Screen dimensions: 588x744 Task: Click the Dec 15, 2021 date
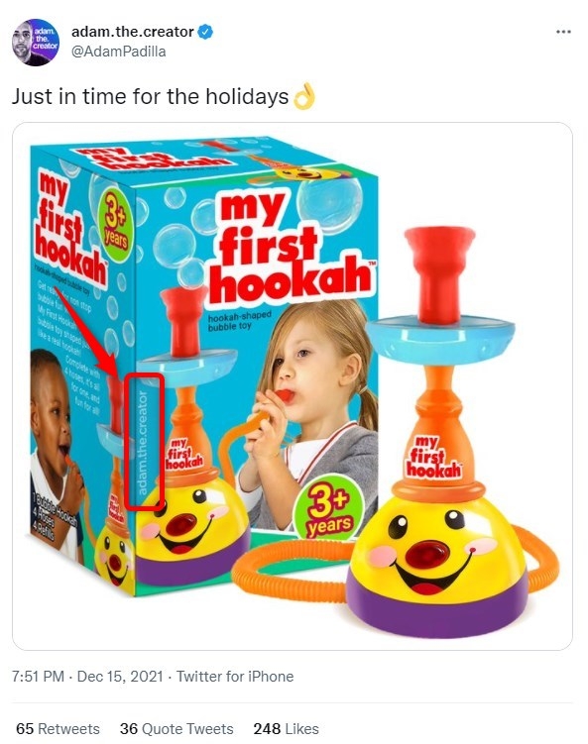(x=120, y=677)
